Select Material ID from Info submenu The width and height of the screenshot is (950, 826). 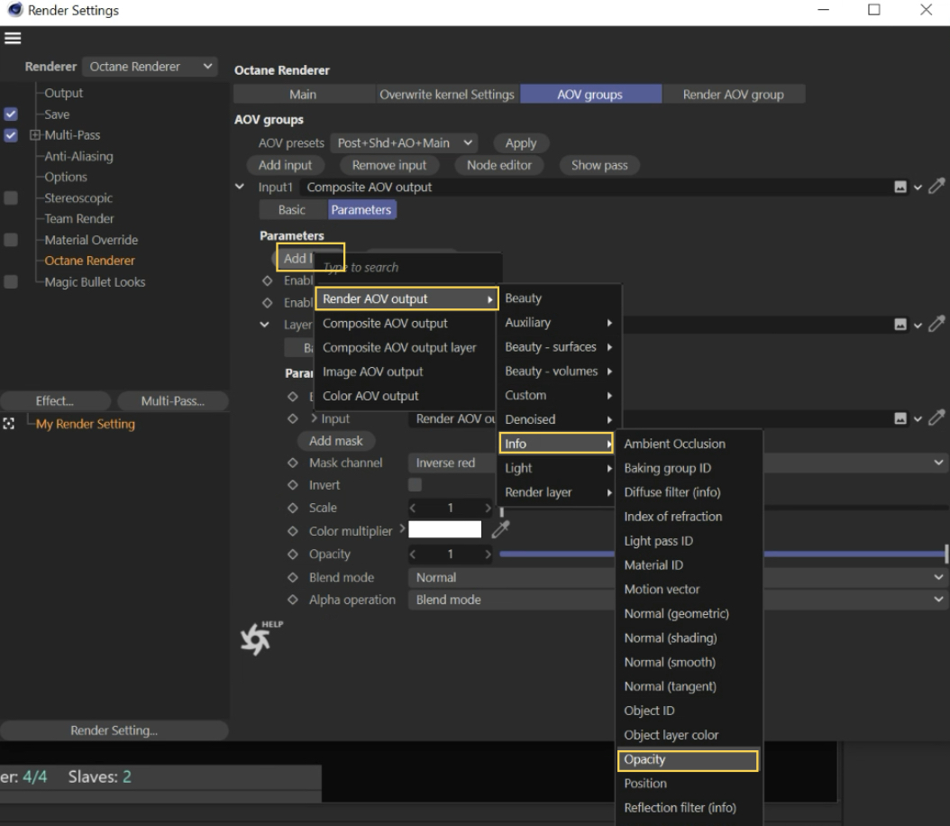(688, 565)
